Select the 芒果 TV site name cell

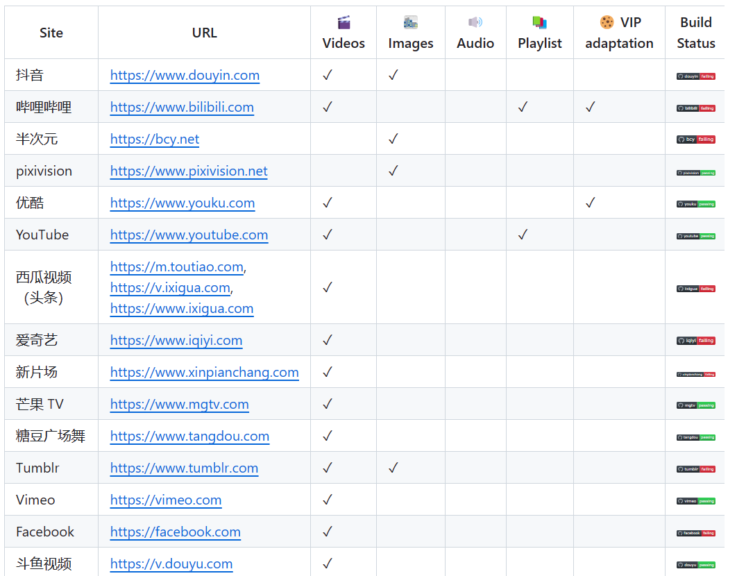51,404
